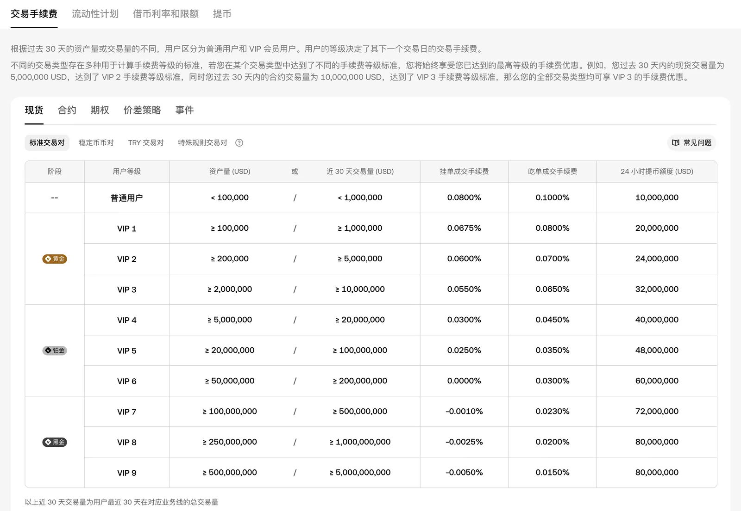
Task: Select the 交易手续费 tab
Action: (34, 14)
